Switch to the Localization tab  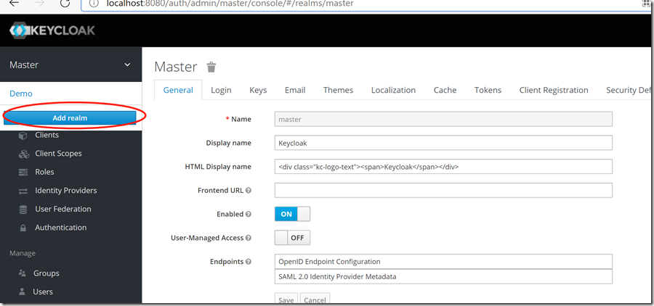point(393,90)
